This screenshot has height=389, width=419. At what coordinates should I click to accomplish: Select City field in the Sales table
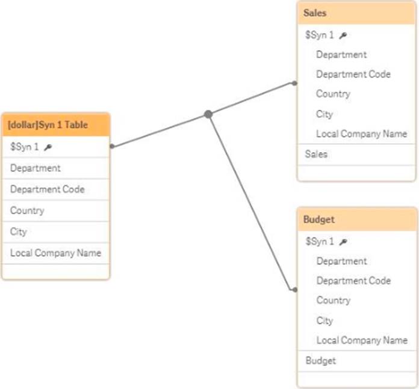point(324,114)
